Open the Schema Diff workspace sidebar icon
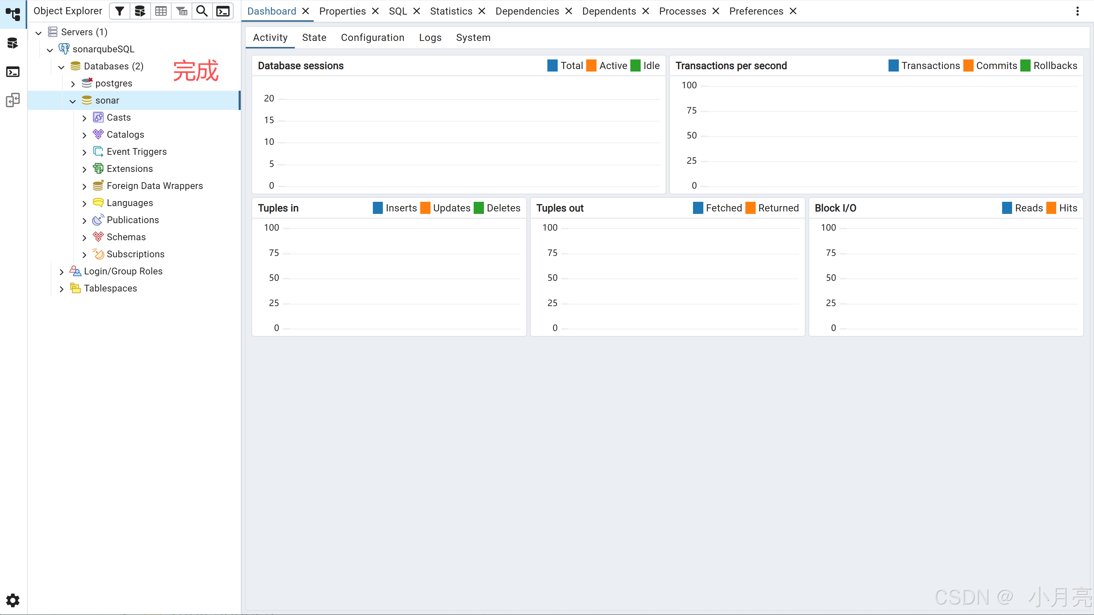Viewport: 1094px width, 615px height. (13, 100)
